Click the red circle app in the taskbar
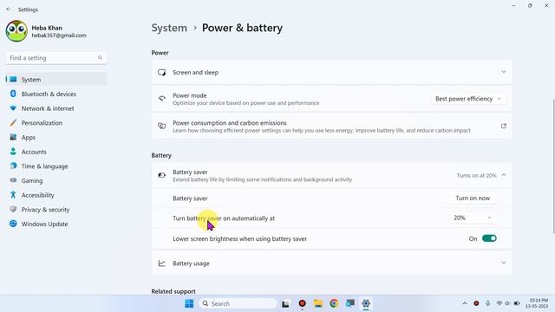Image resolution: width=555 pixels, height=312 pixels. pyautogui.click(x=302, y=303)
